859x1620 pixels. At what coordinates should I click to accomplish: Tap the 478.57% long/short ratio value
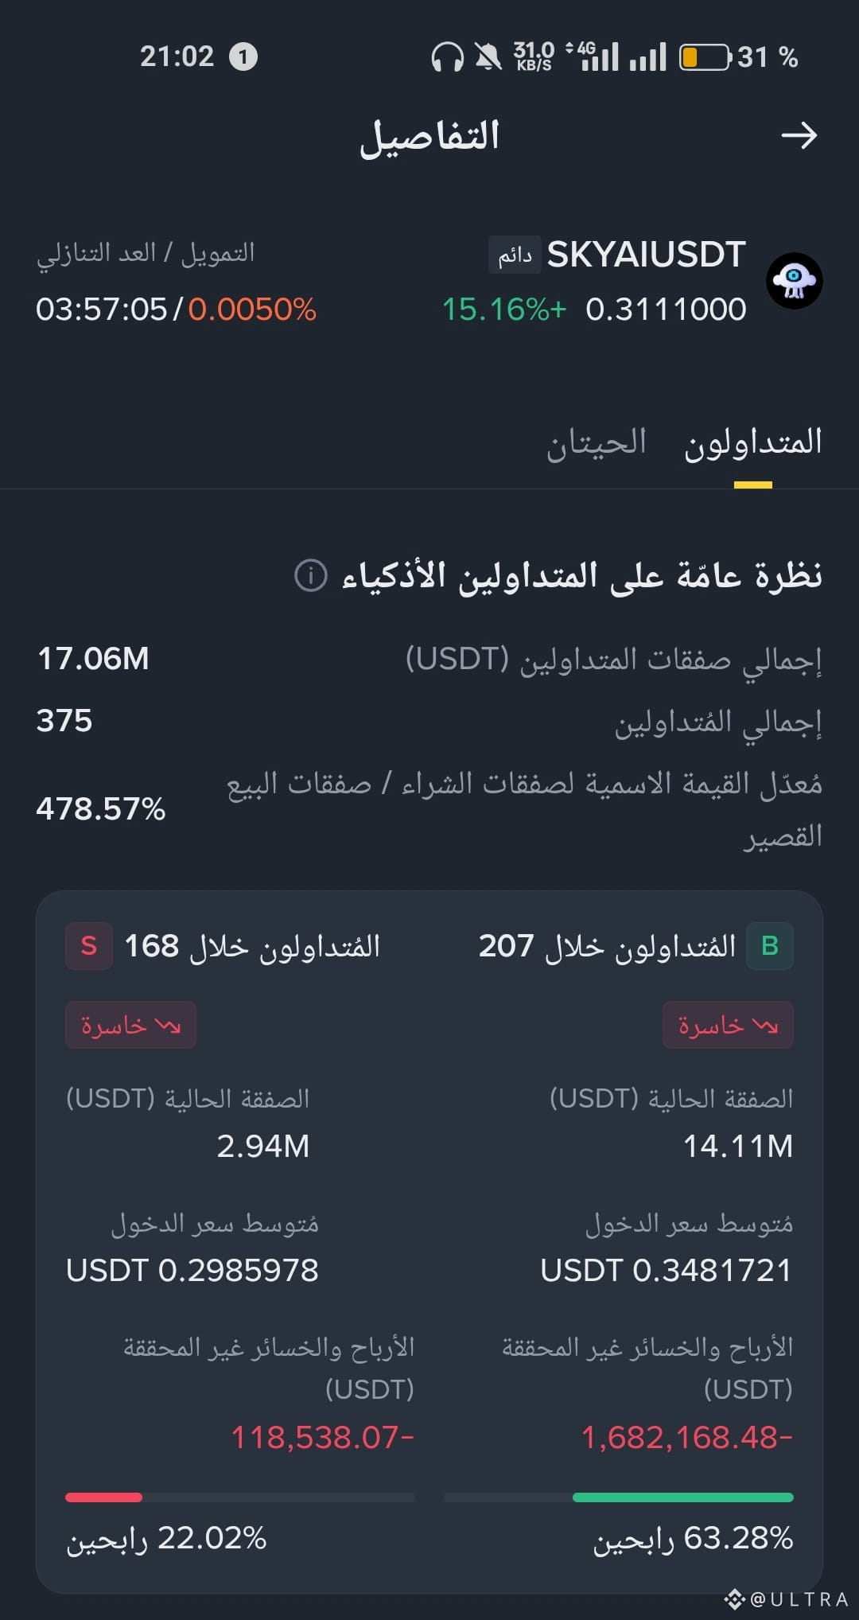pyautogui.click(x=101, y=809)
